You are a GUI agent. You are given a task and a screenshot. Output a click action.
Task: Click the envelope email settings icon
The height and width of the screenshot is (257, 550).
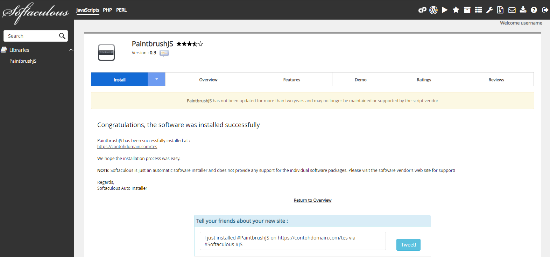coord(512,10)
